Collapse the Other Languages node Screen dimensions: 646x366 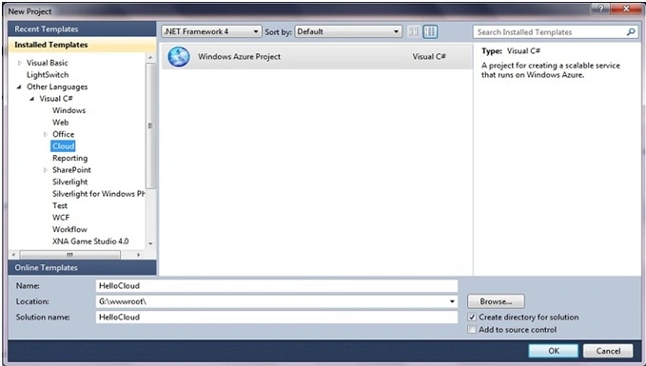click(19, 87)
